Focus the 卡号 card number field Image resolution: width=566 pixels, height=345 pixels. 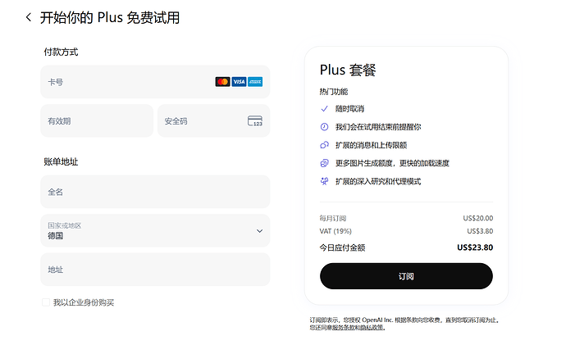pyautogui.click(x=155, y=82)
